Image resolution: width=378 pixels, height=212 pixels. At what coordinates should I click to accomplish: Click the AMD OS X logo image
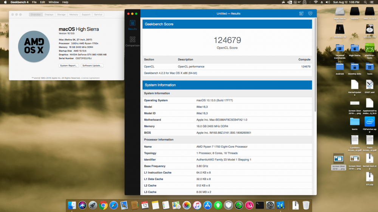[x=34, y=46]
